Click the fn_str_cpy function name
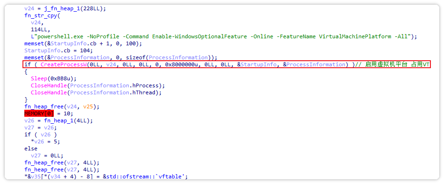The height and width of the screenshot is (184, 444). pos(41,15)
